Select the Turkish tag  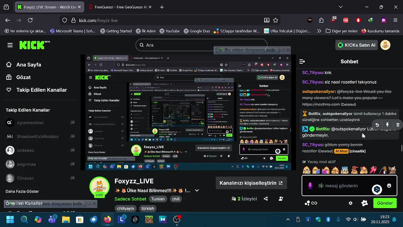(x=158, y=199)
